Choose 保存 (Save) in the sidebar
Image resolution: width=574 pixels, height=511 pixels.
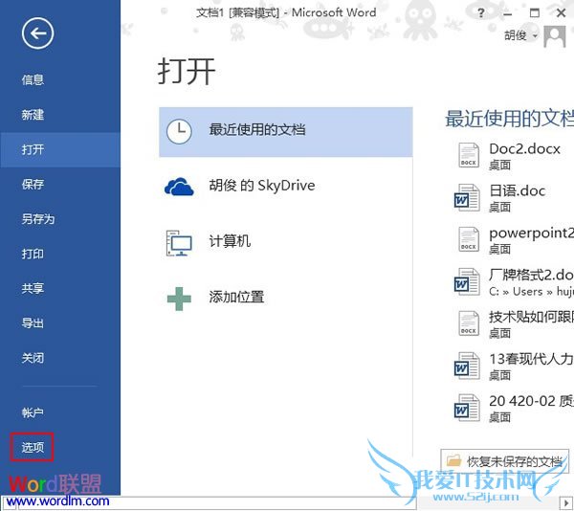pyautogui.click(x=33, y=184)
